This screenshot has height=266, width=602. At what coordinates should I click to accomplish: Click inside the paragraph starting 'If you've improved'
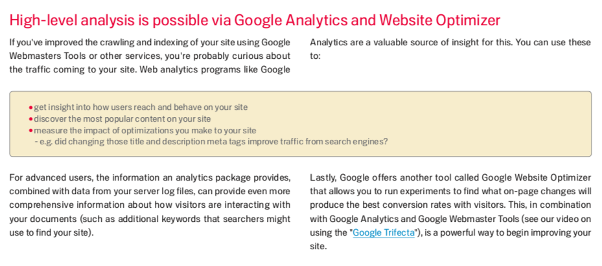[x=150, y=56]
